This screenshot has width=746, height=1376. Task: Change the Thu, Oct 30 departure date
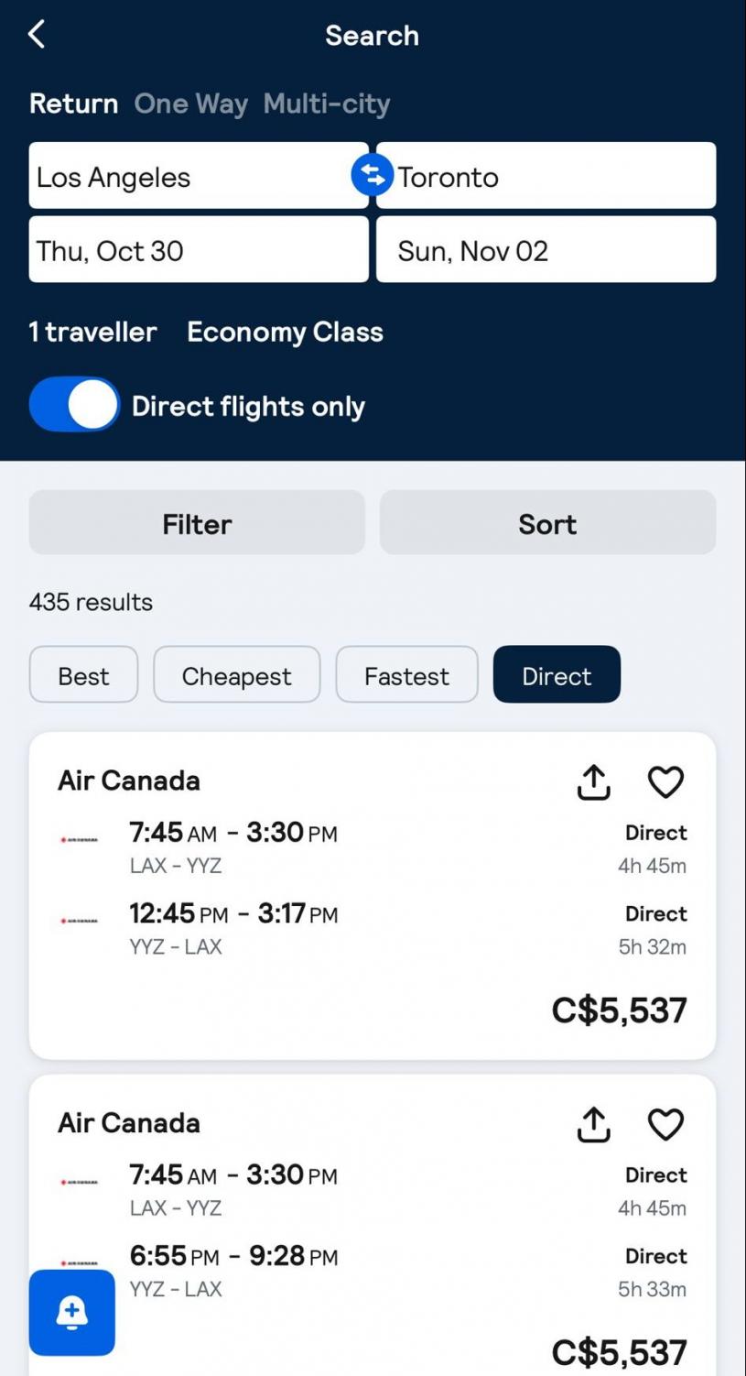coord(198,250)
